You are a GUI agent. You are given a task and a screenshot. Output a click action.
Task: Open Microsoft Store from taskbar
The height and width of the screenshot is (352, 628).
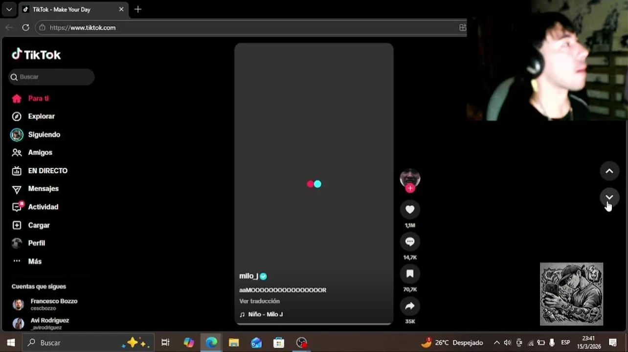pyautogui.click(x=279, y=343)
